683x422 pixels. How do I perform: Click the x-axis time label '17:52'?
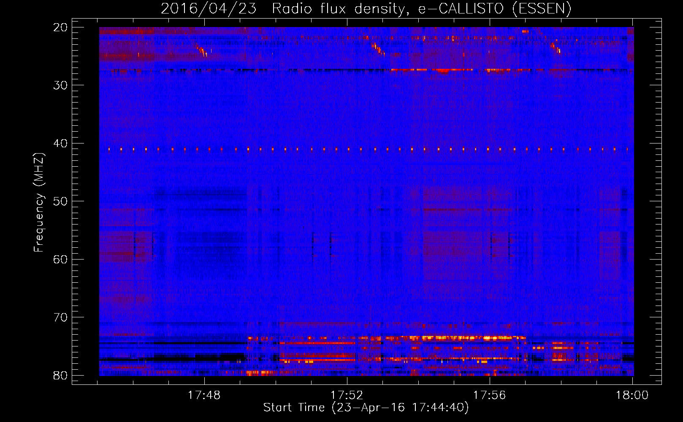click(347, 395)
